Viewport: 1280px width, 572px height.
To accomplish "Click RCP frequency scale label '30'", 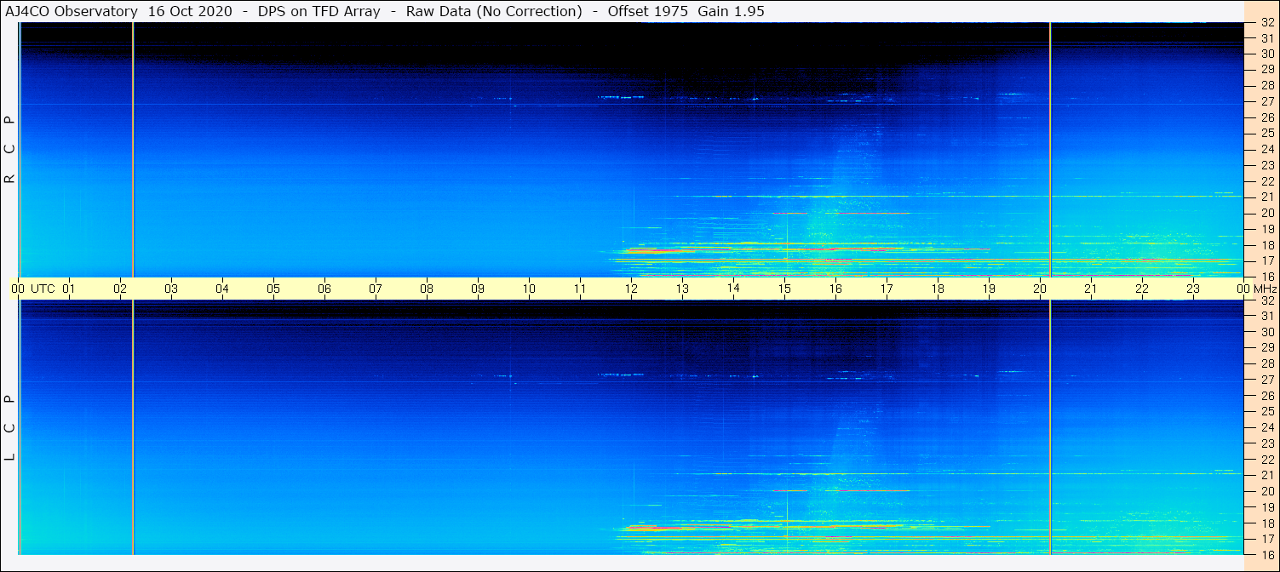I will point(1267,54).
